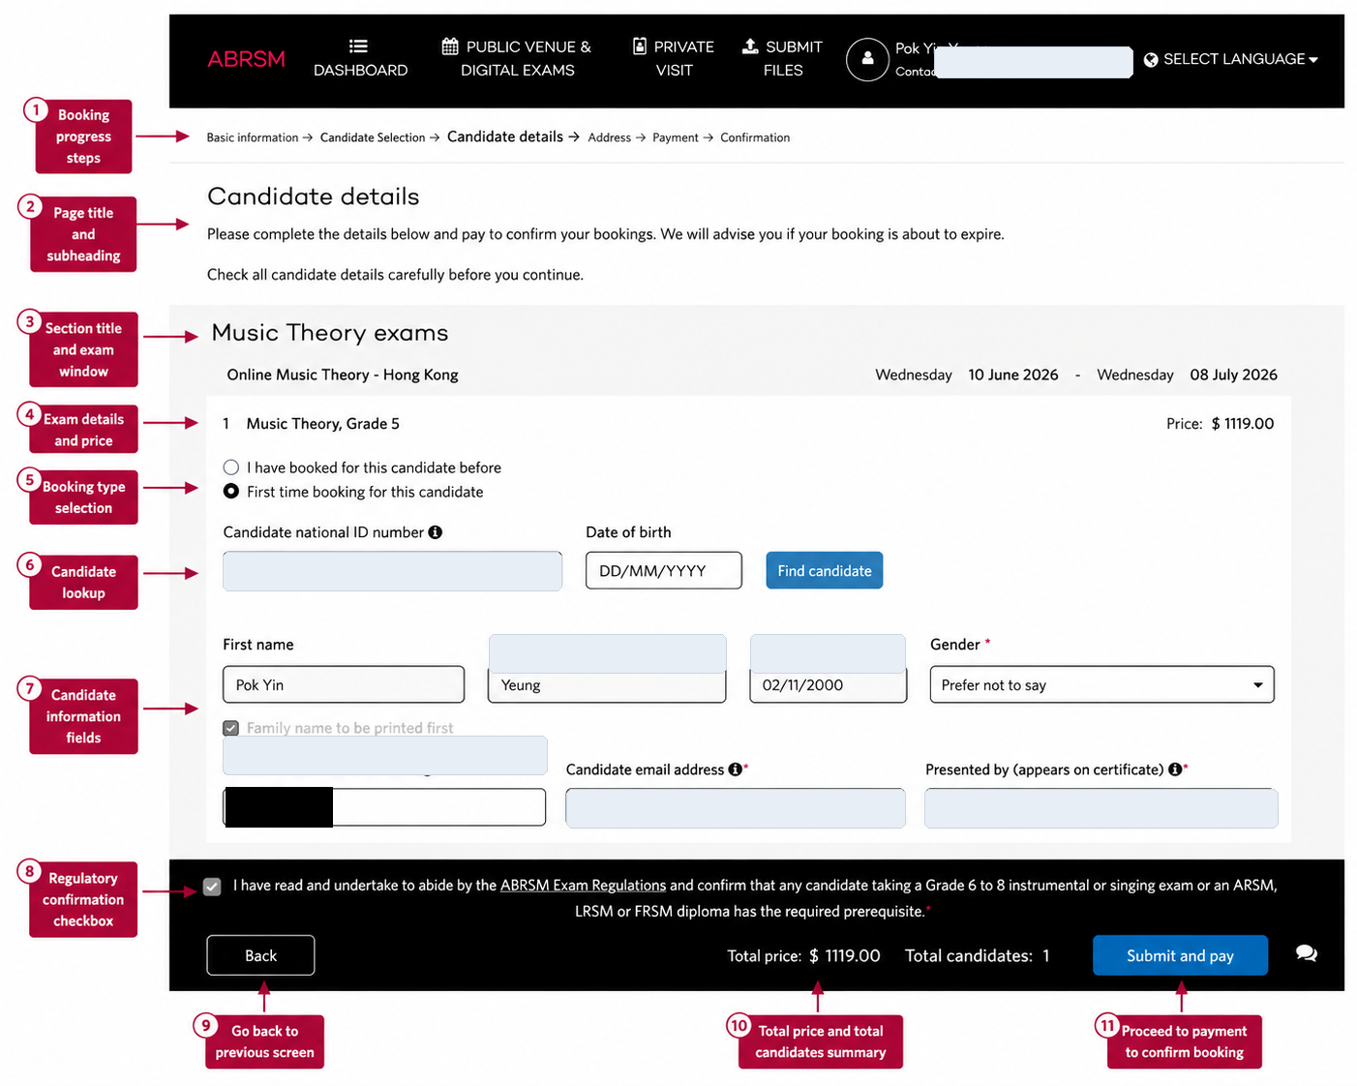Click the price '$ 1119.00' in exam row
Image resolution: width=1357 pixels, height=1086 pixels.
1243,424
